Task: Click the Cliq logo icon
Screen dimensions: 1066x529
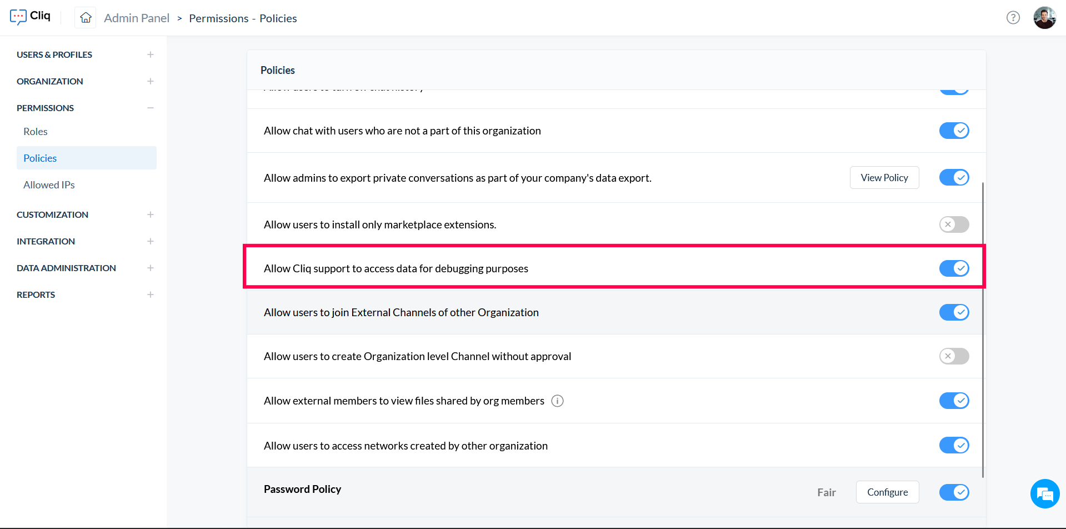Action: 18,17
